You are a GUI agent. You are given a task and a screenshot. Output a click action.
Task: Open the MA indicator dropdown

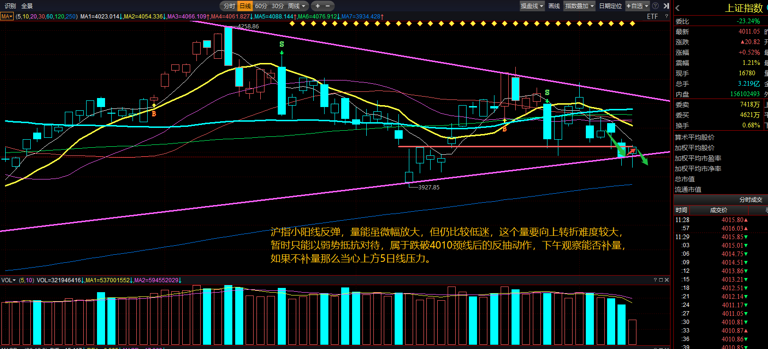point(7,17)
